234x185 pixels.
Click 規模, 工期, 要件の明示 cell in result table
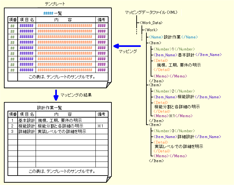point(66,120)
